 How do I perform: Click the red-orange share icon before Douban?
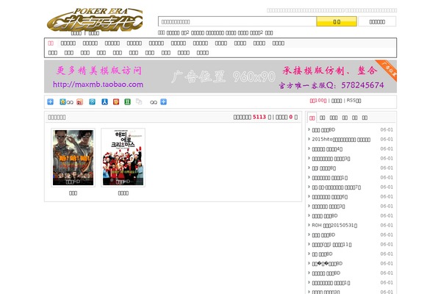point(116,102)
